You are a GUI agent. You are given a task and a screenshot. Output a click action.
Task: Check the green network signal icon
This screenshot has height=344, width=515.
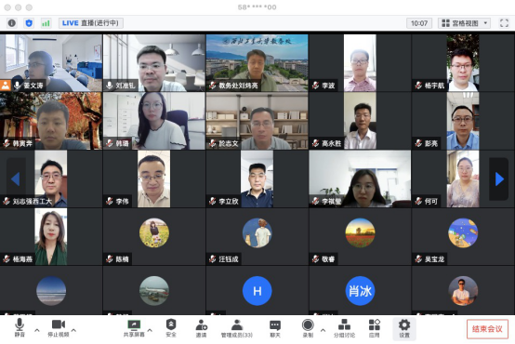(x=46, y=23)
